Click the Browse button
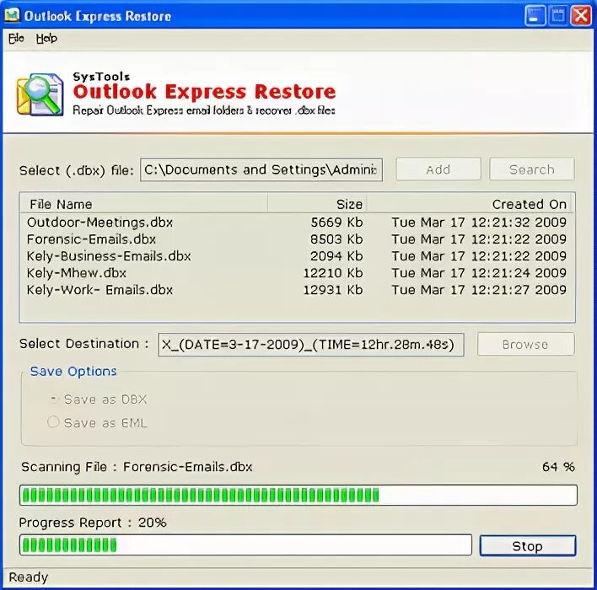 (x=525, y=345)
